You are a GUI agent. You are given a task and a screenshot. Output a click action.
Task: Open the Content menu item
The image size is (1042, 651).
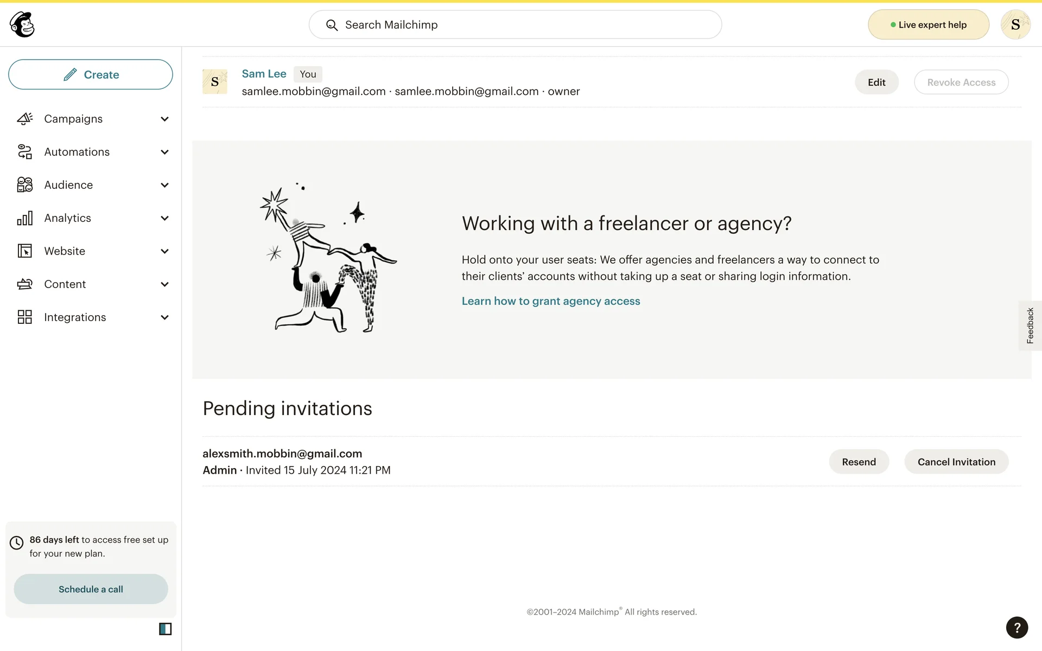[x=65, y=284]
